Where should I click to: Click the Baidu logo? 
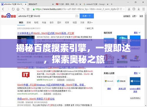tap(9, 16)
